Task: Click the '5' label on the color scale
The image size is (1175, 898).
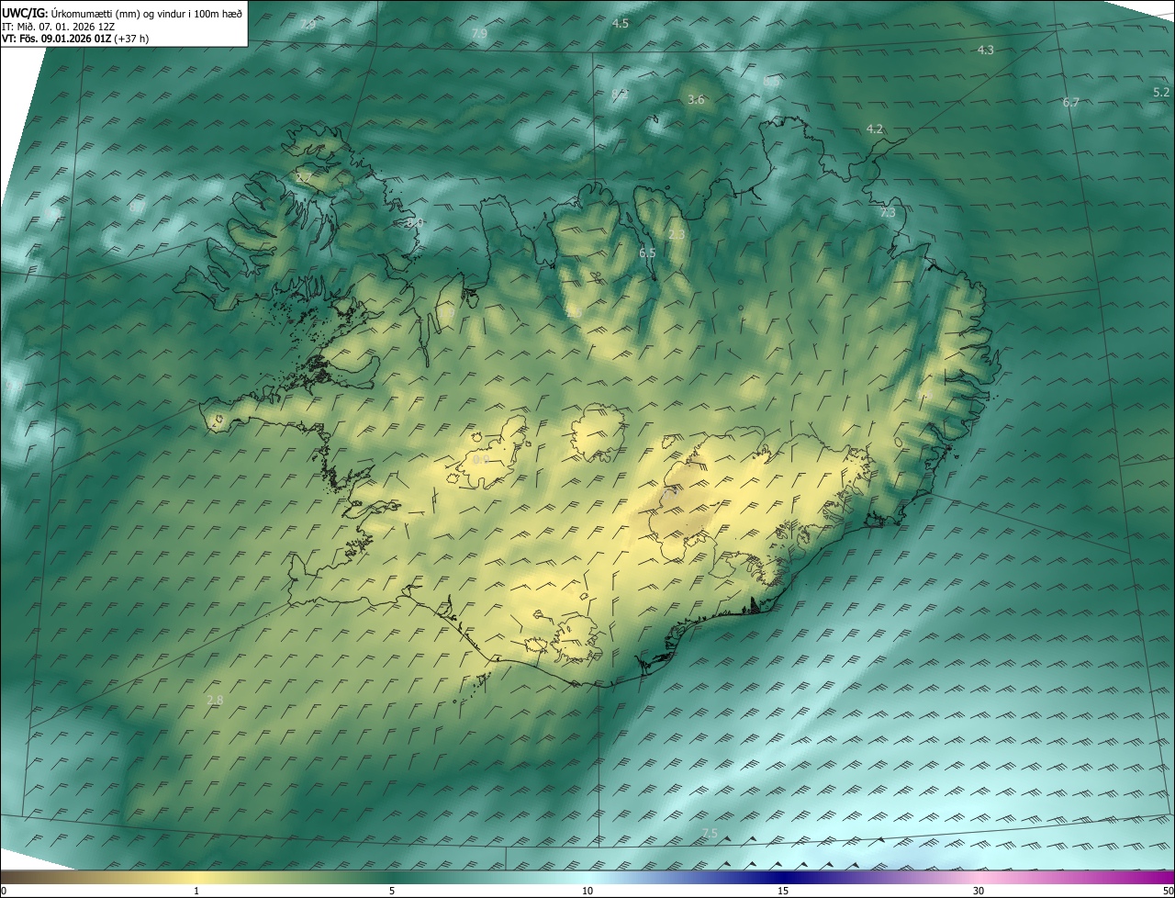Action: coord(392,891)
